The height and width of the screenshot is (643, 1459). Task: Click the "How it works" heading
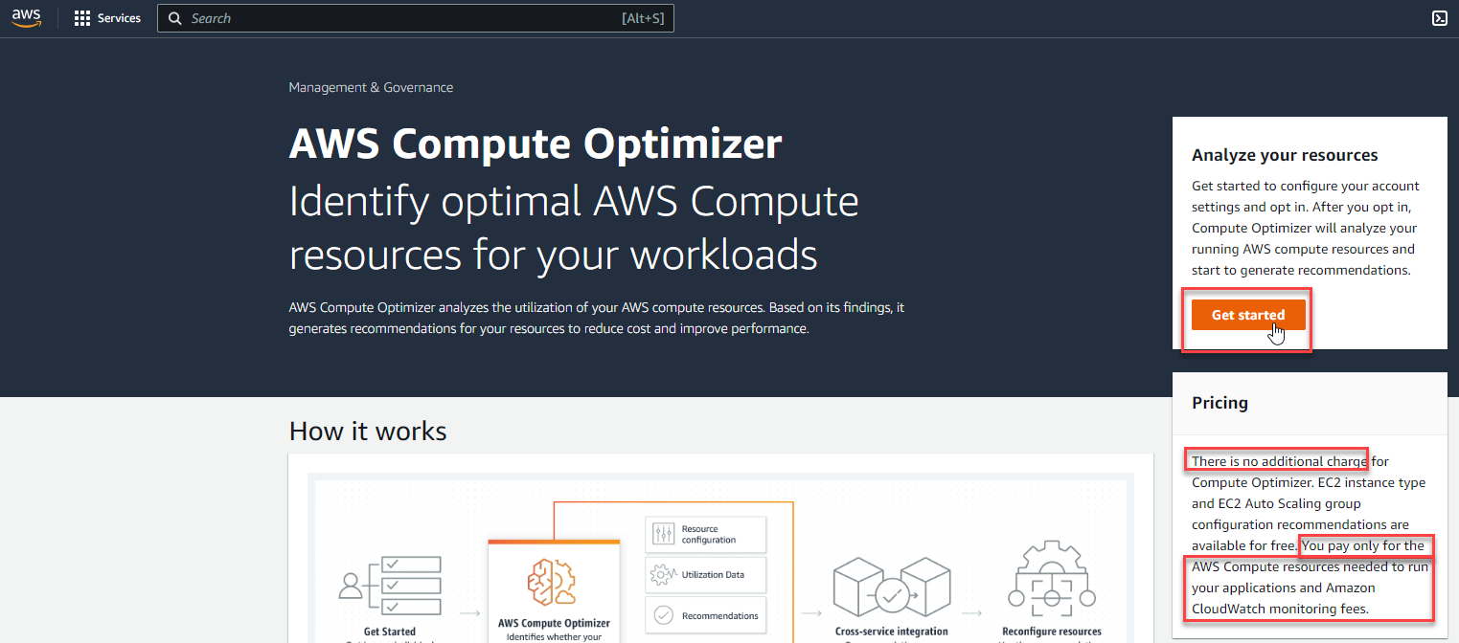(368, 431)
